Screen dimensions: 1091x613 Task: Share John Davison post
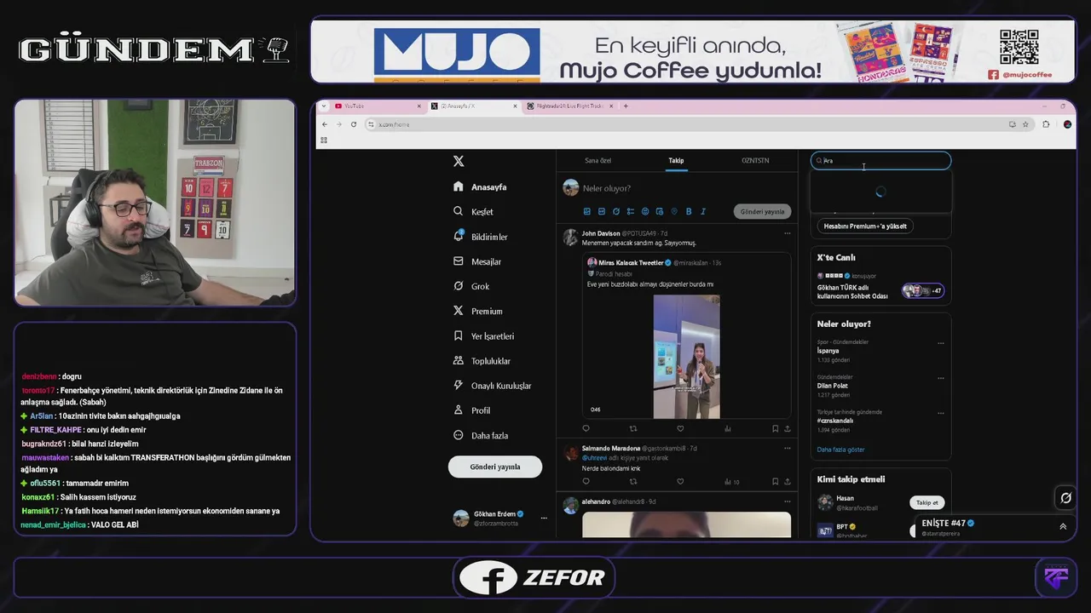pos(787,429)
